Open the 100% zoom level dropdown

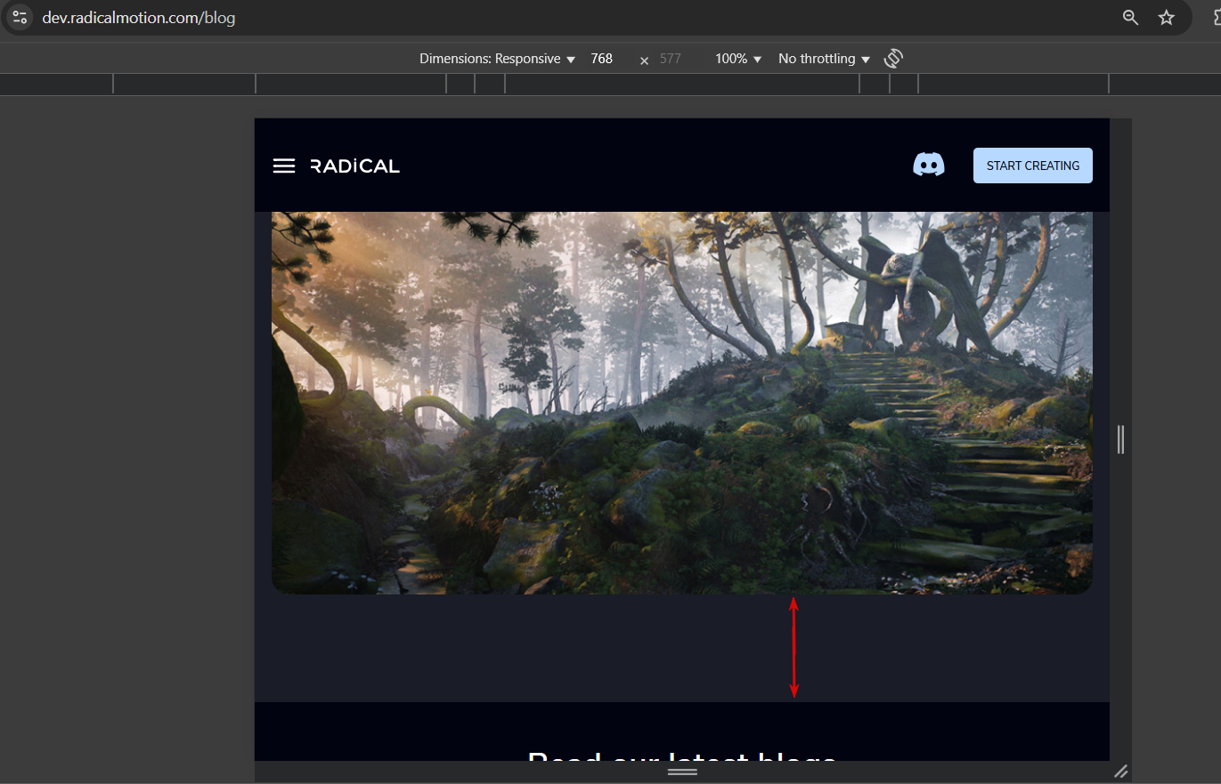[x=738, y=59]
